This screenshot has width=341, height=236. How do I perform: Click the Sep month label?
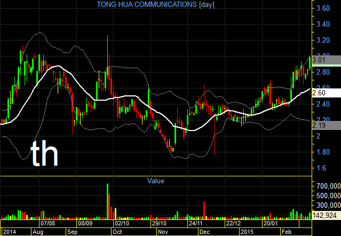(72, 232)
